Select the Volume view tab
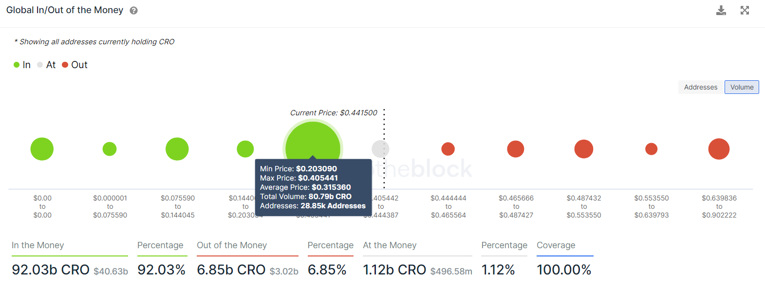The width and height of the screenshot is (765, 291). (742, 87)
